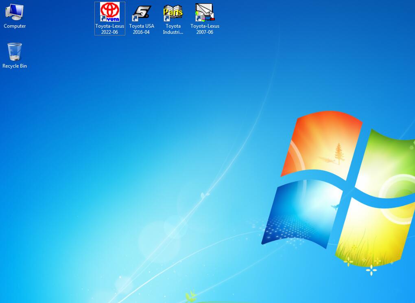The width and height of the screenshot is (415, 303).
Task: Select the Toyota-Lexus 2022-06 shortcut icon
Action: 110,12
